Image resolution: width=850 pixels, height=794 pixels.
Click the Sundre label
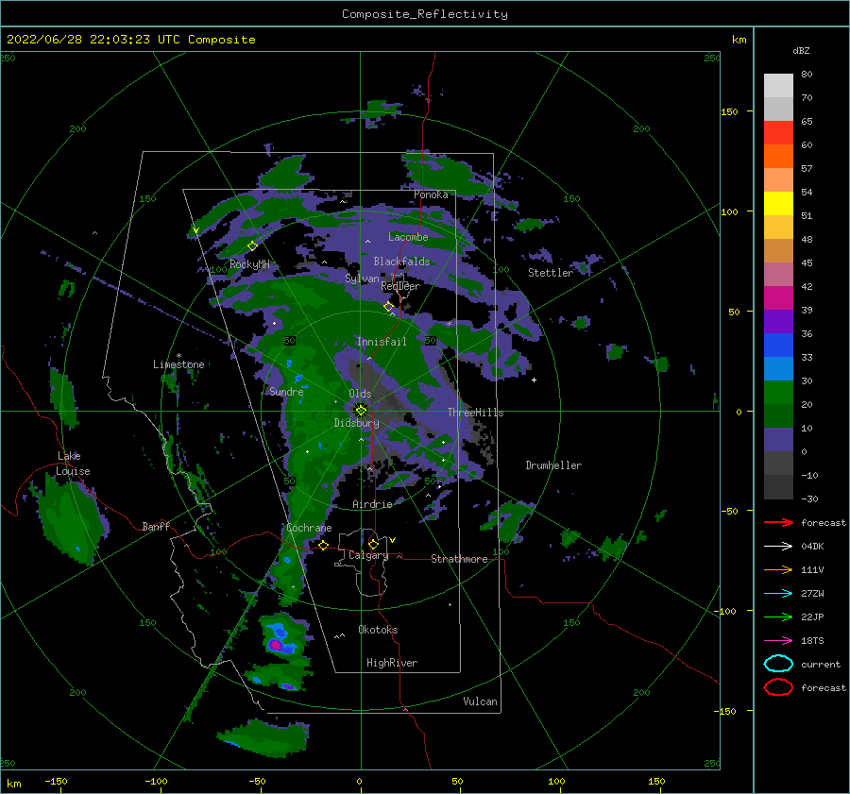point(286,391)
